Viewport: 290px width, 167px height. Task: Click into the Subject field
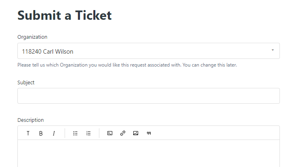click(148, 96)
